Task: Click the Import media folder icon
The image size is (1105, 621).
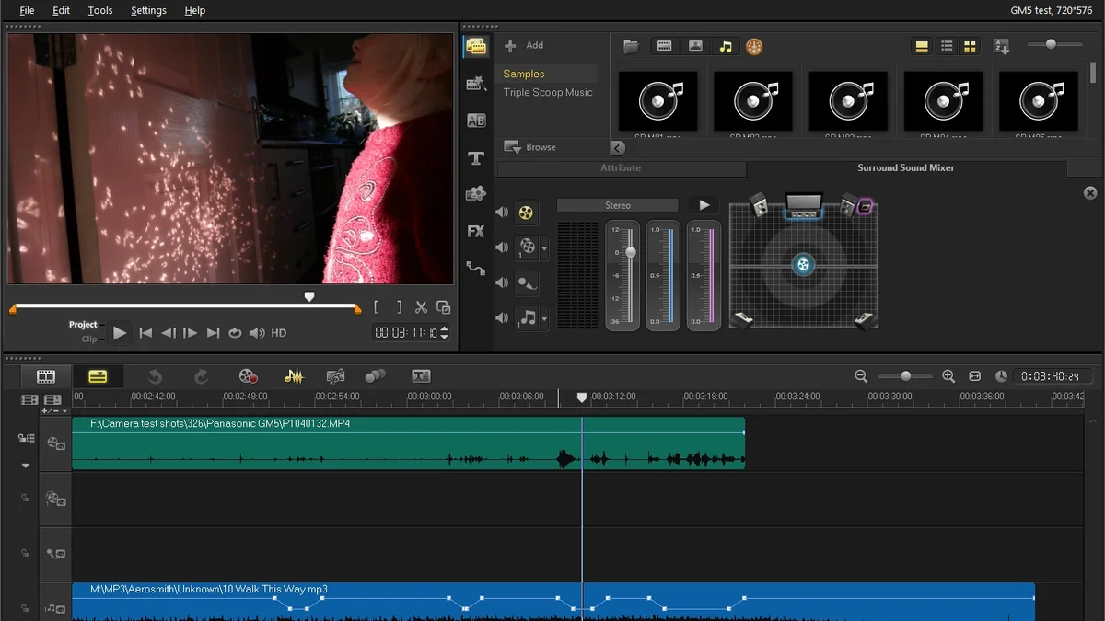Action: (631, 46)
